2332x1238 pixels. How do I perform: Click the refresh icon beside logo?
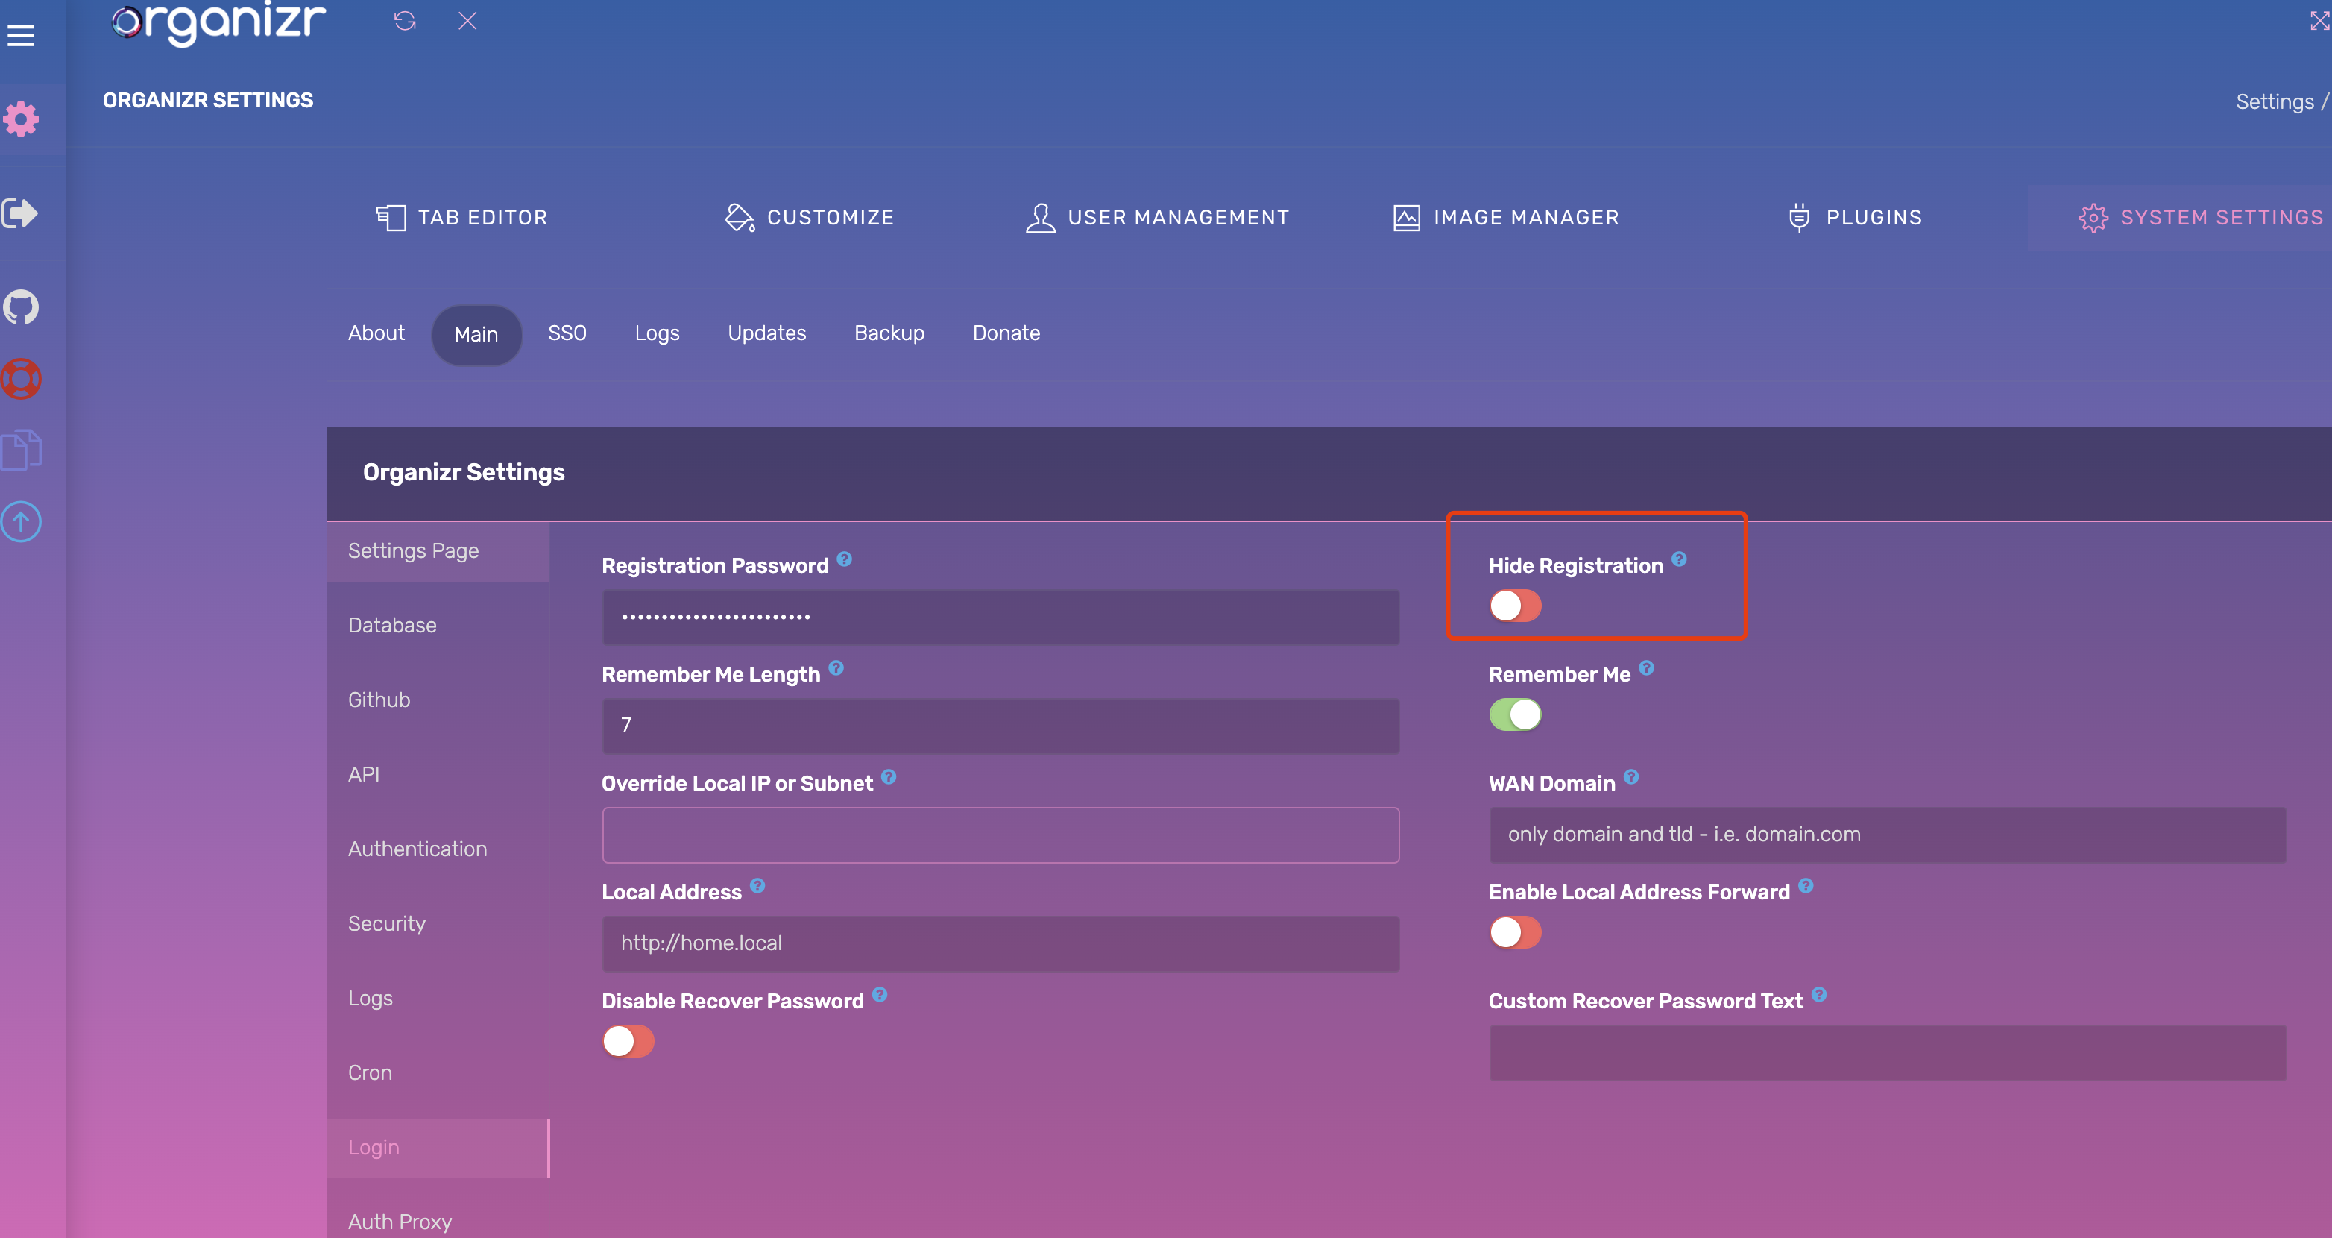click(405, 21)
